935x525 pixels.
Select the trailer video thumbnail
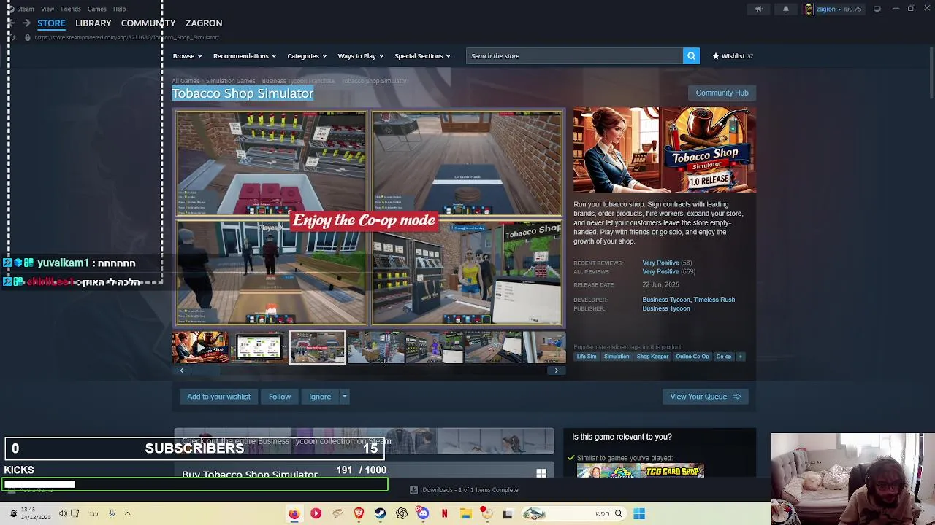200,347
